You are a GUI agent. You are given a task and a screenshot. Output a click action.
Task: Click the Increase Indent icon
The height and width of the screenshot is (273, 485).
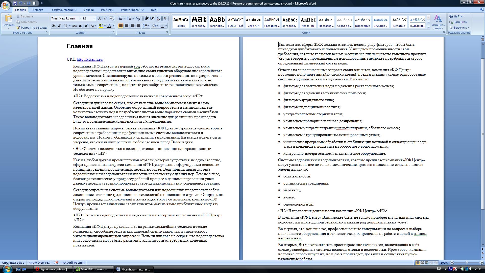pos(152,18)
